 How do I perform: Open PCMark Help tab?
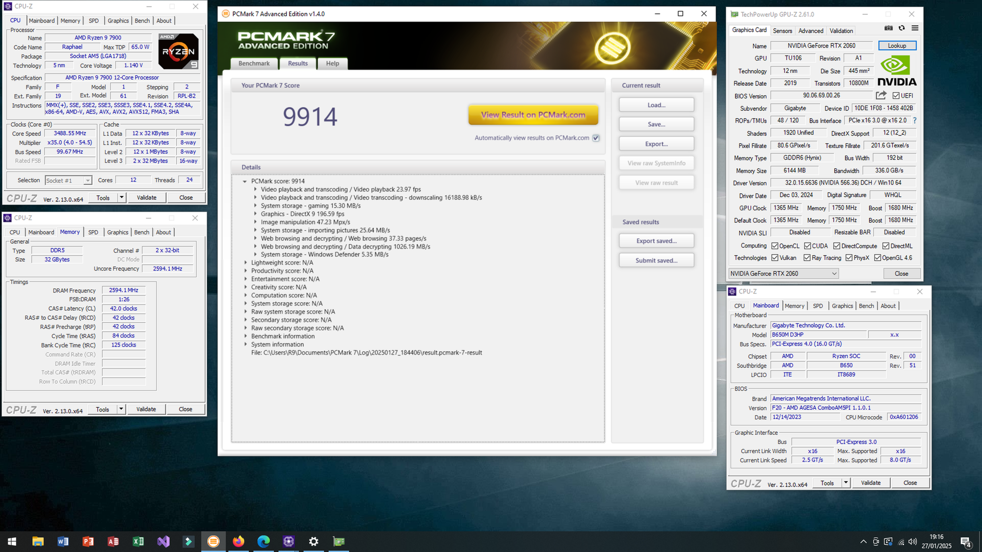point(332,63)
